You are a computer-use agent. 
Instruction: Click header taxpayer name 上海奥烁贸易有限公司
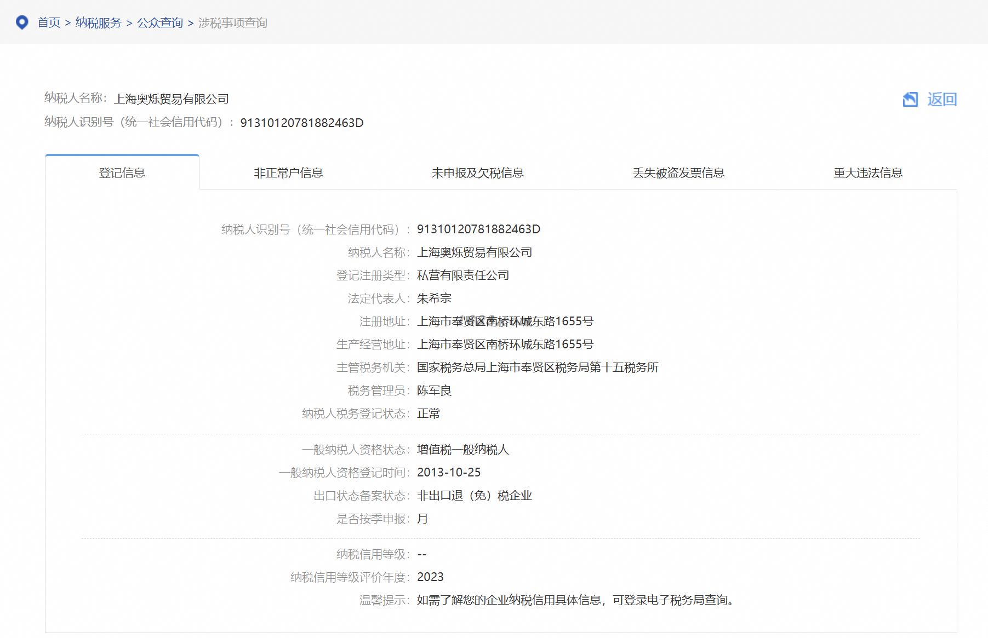[172, 99]
